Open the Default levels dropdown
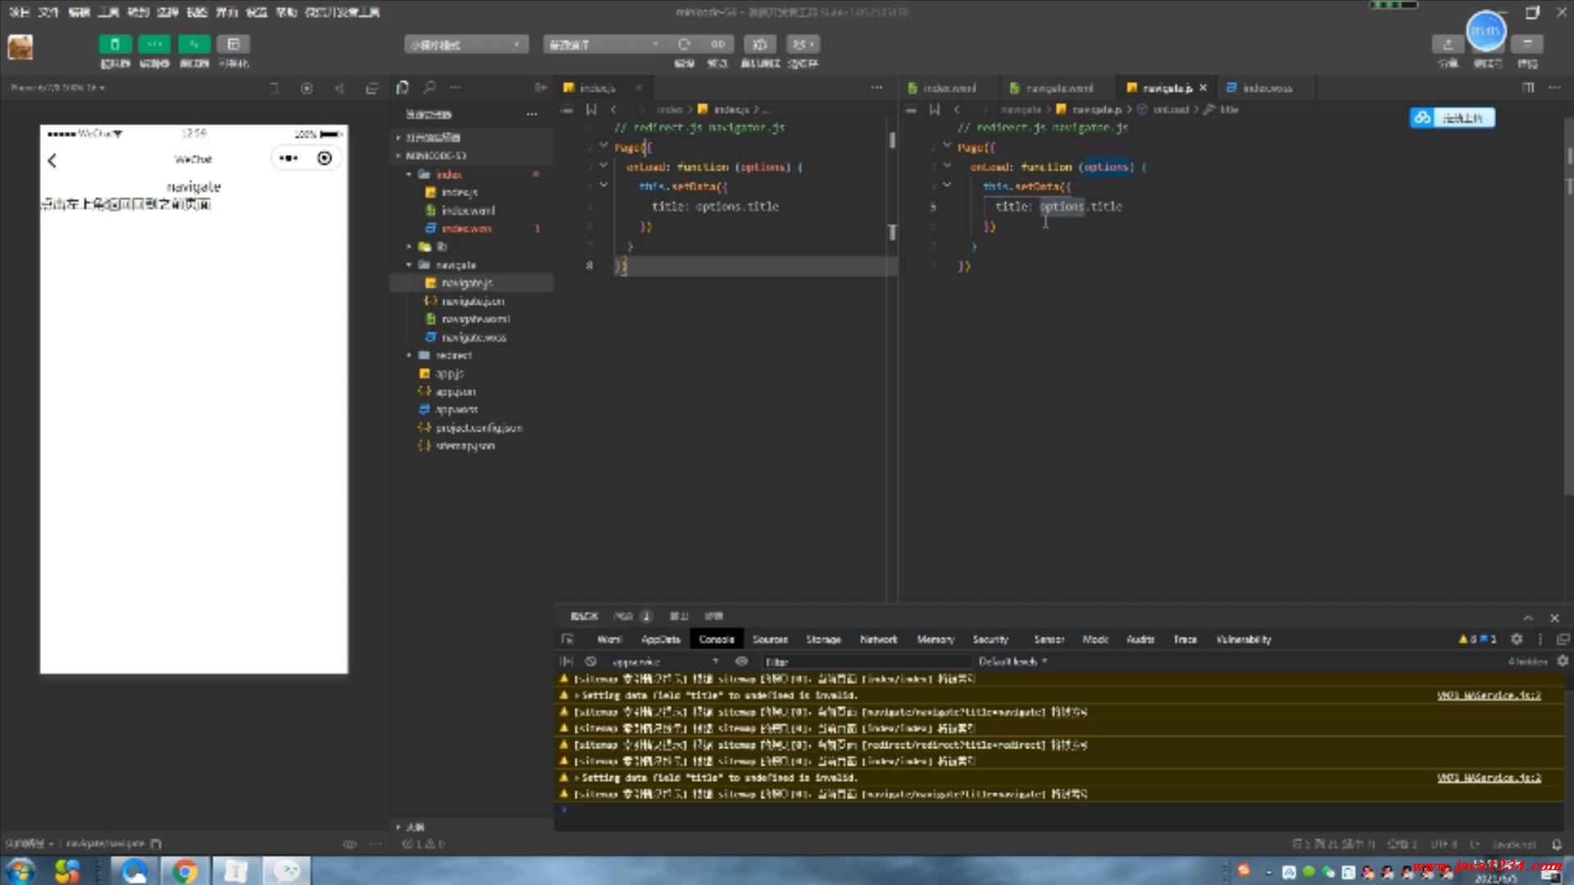This screenshot has width=1574, height=885. coord(1012,661)
